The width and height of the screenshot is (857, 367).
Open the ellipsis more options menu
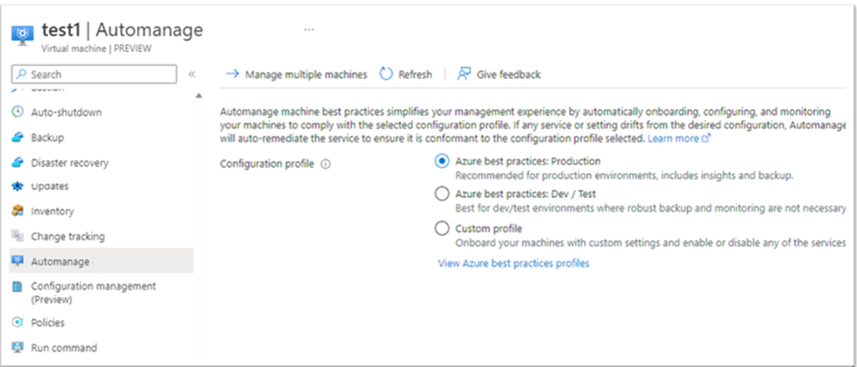coord(308,30)
